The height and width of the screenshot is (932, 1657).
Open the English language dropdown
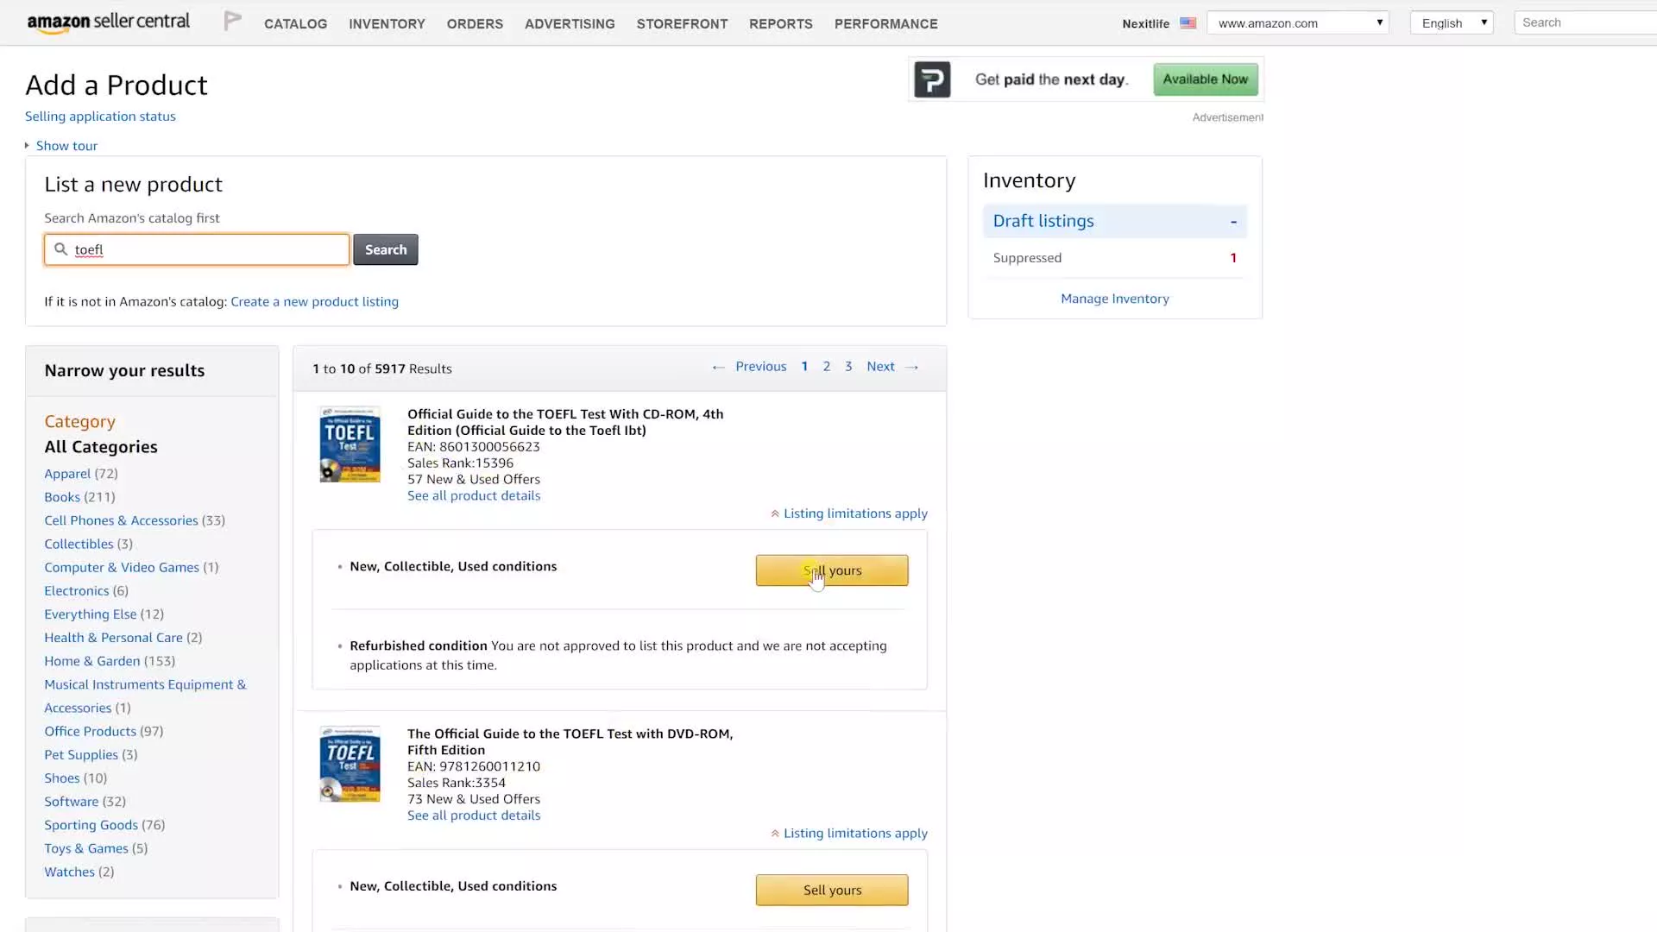(1452, 23)
